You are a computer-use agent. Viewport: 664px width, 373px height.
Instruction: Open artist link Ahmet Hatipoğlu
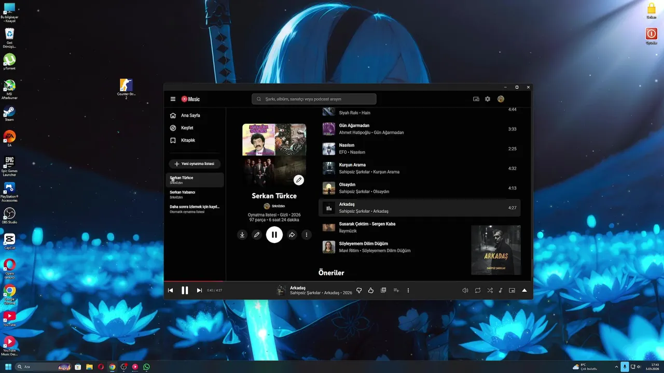tap(355, 133)
